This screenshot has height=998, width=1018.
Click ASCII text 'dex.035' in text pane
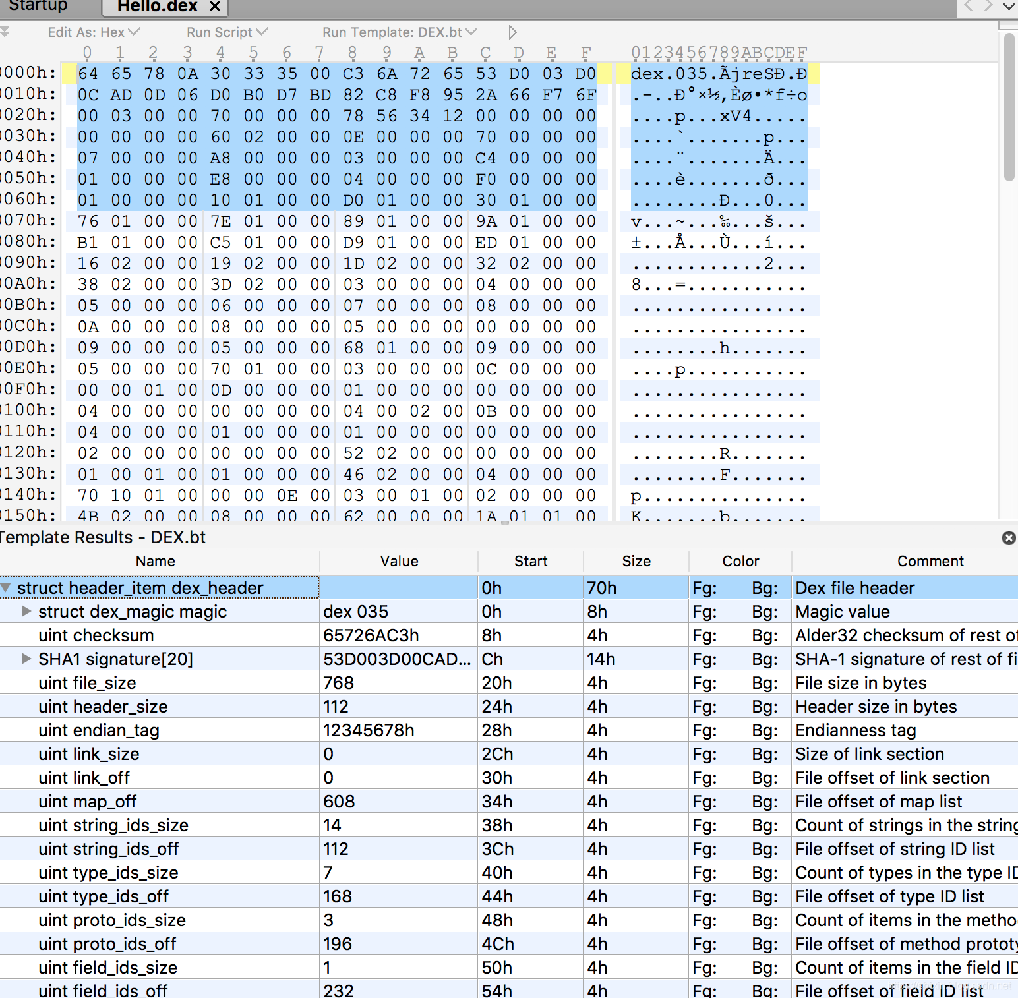pos(669,73)
